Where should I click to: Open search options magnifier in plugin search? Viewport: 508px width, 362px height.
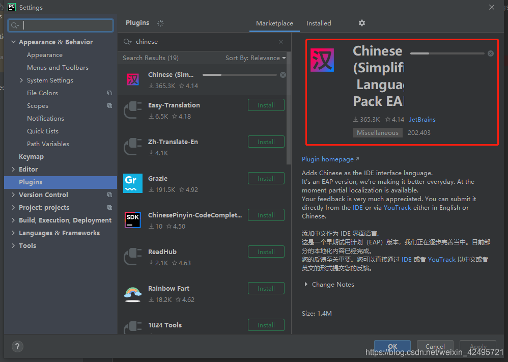(127, 42)
